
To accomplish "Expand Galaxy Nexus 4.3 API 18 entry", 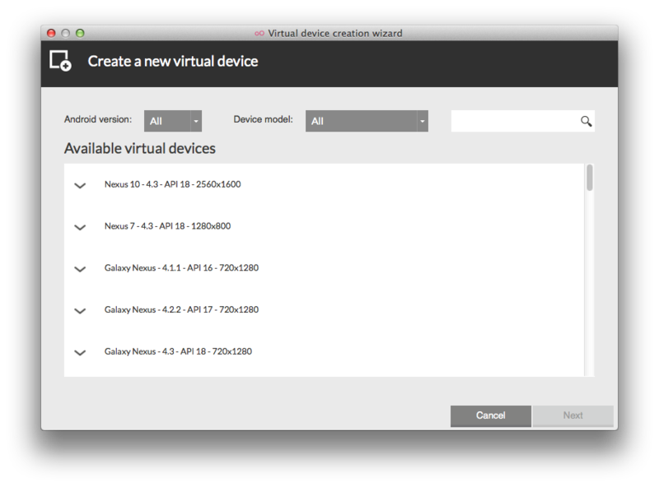I will click(x=80, y=352).
